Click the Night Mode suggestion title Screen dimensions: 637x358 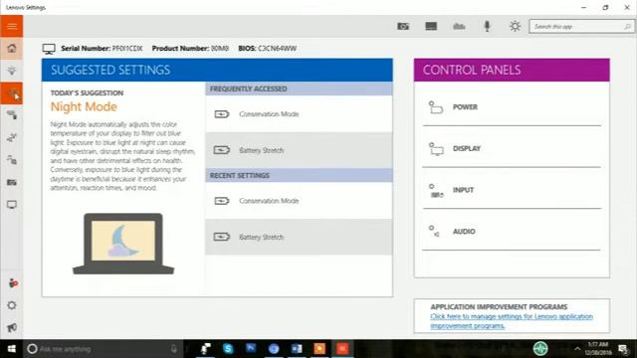point(84,106)
